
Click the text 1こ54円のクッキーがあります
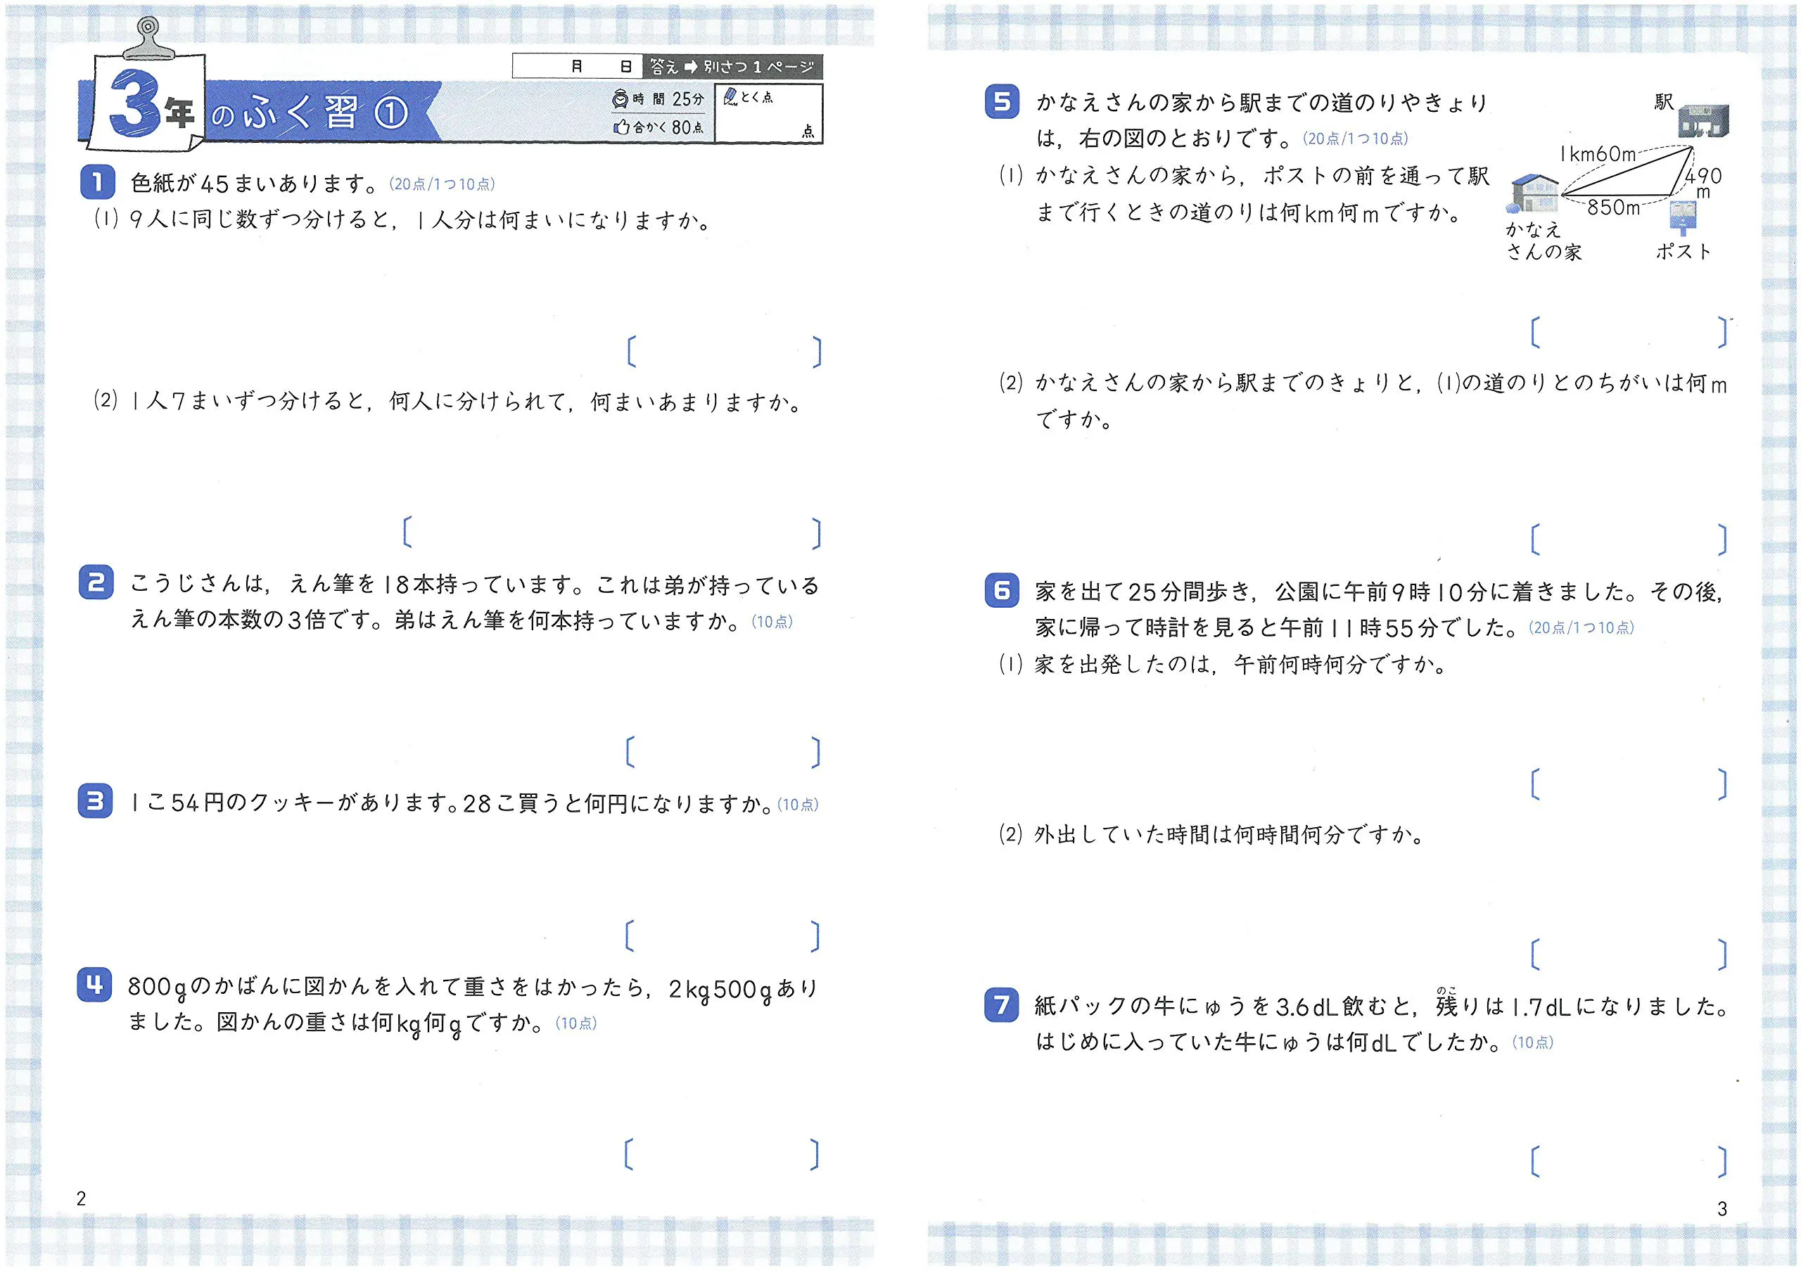(x=293, y=803)
